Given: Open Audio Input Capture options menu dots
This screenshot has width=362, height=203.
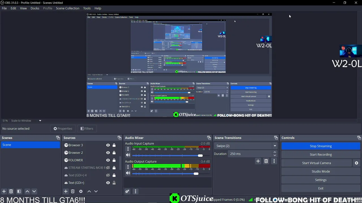Looking at the screenshot, I should point(128,149).
